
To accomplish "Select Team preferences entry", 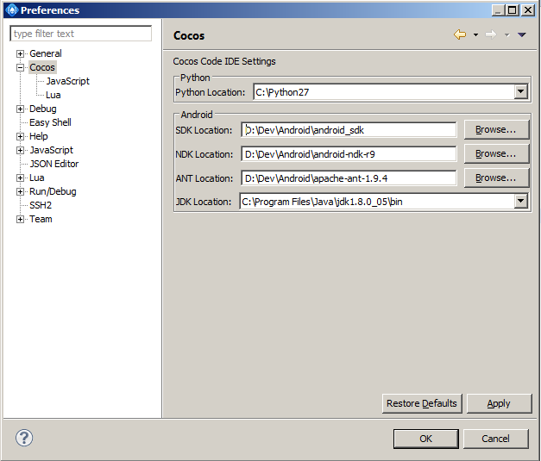I will point(41,219).
